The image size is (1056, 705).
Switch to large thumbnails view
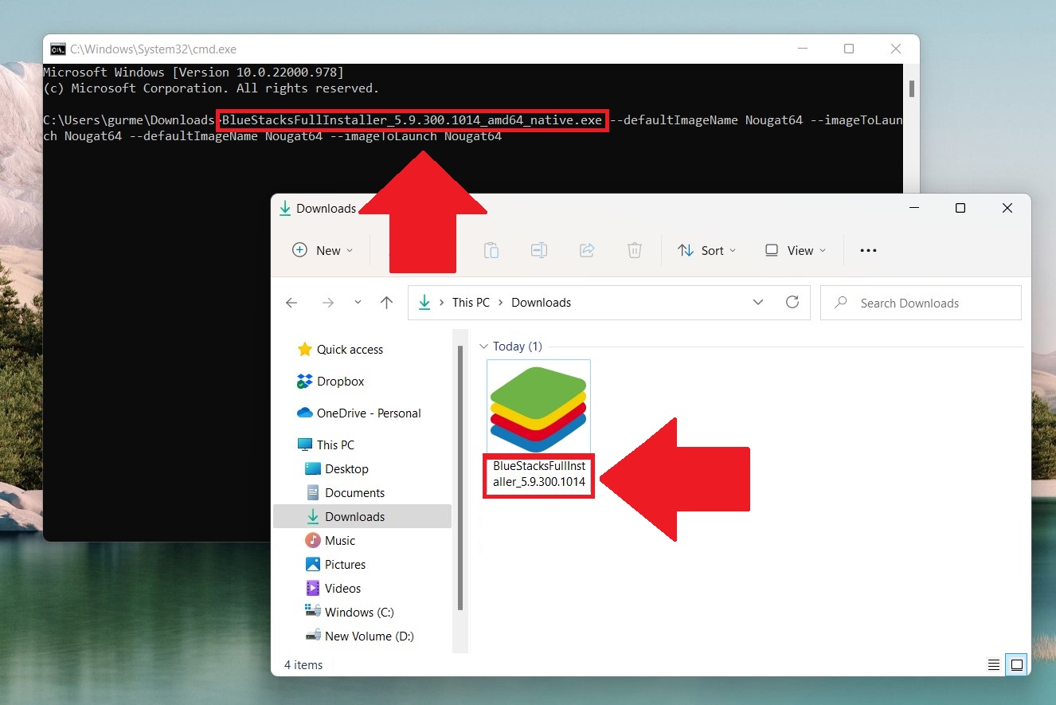(x=1017, y=664)
